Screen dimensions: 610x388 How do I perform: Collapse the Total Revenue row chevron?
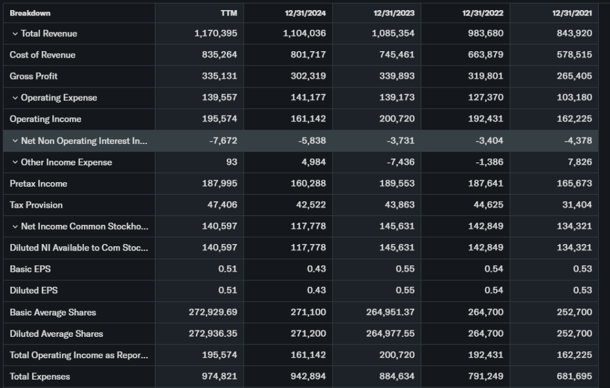click(x=15, y=34)
